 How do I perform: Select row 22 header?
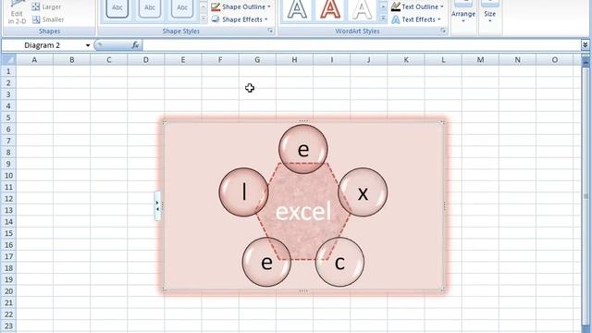[x=8, y=314]
